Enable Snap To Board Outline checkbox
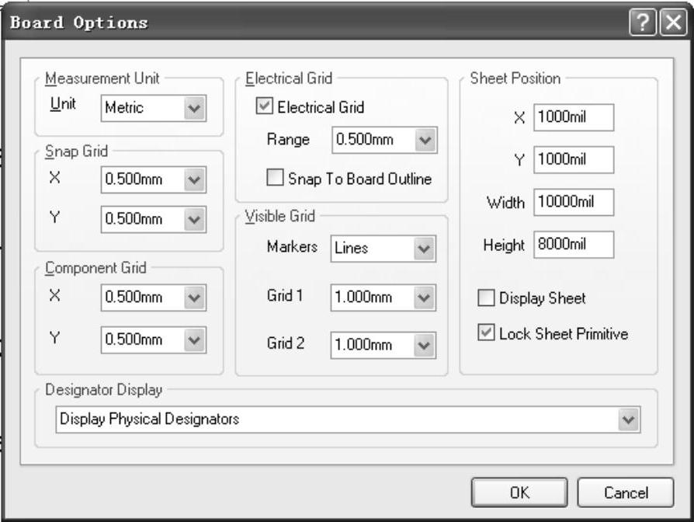The image size is (694, 522). tap(275, 177)
